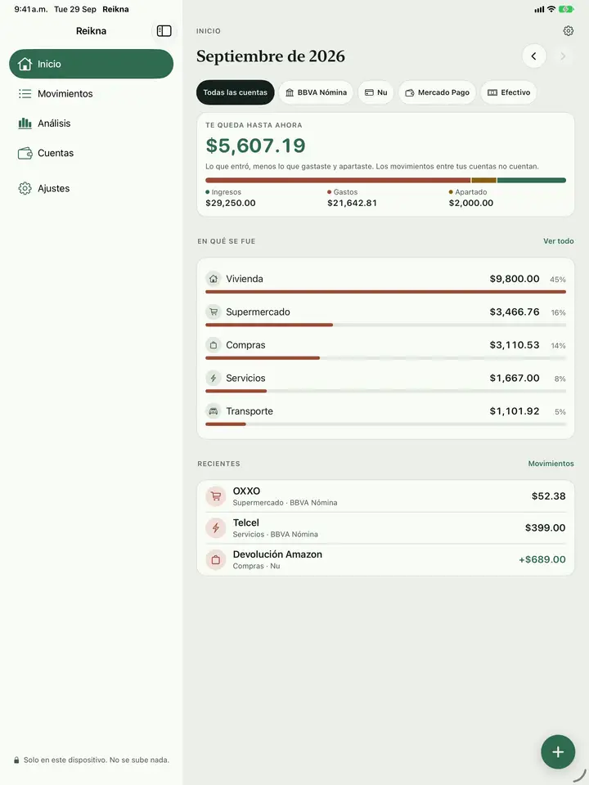Image resolution: width=589 pixels, height=785 pixels.
Task: Click the Transporte $1,101.92 amount
Action: pyautogui.click(x=515, y=411)
